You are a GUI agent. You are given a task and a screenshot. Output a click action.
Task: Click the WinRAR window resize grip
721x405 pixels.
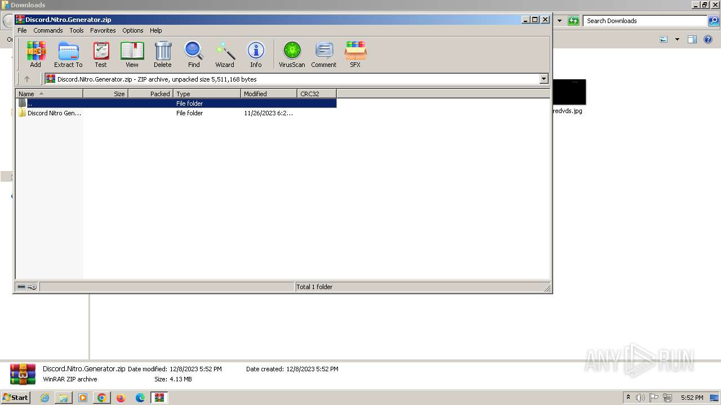click(x=547, y=288)
